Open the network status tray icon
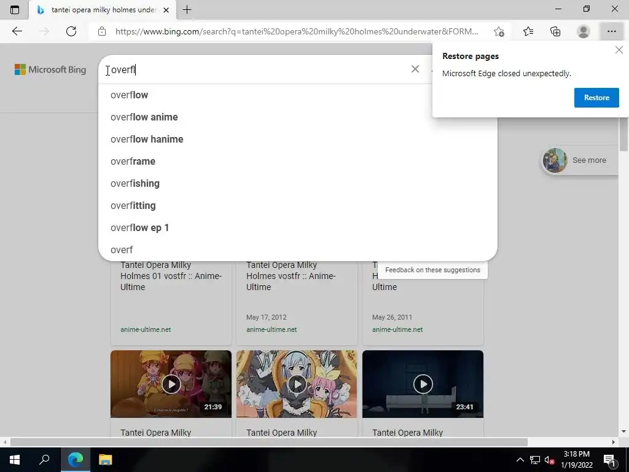 coord(535,460)
